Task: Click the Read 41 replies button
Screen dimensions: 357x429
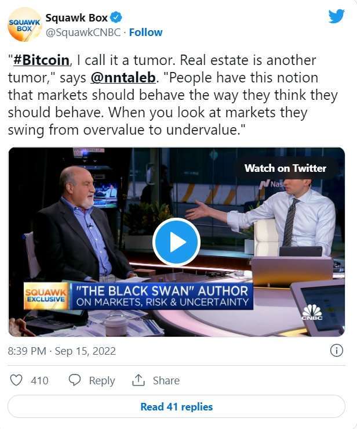Action: (176, 406)
